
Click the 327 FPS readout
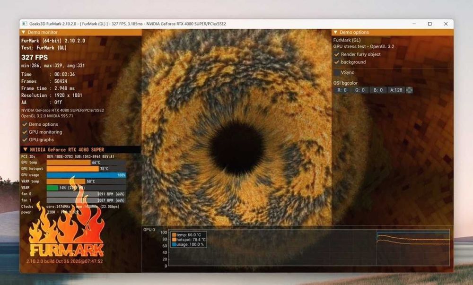click(x=35, y=57)
